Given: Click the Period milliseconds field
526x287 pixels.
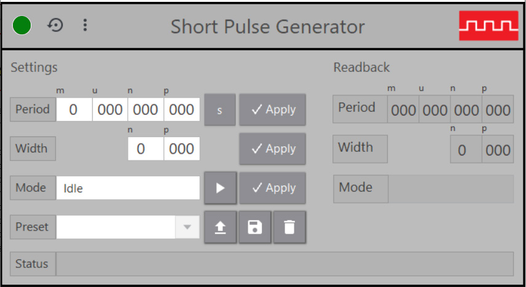Looking at the screenshot, I should [74, 110].
